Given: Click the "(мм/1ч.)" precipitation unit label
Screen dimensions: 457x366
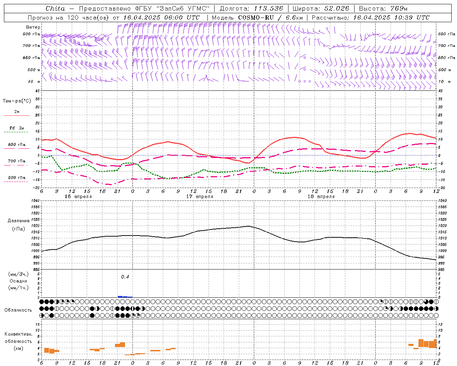Looking at the screenshot, I should pyautogui.click(x=19, y=288).
